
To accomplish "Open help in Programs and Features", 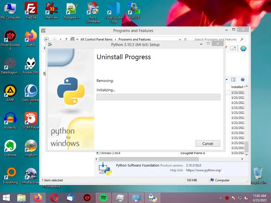I will 243,80.
